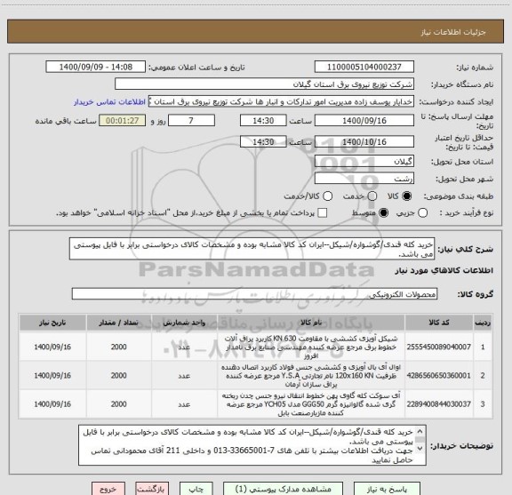Click the price validity time 14:30 field
The width and height of the screenshot is (512, 495).
point(263,141)
